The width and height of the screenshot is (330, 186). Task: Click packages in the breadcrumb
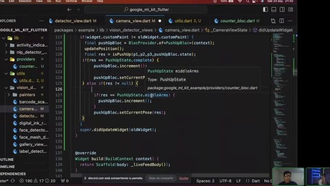point(63,30)
